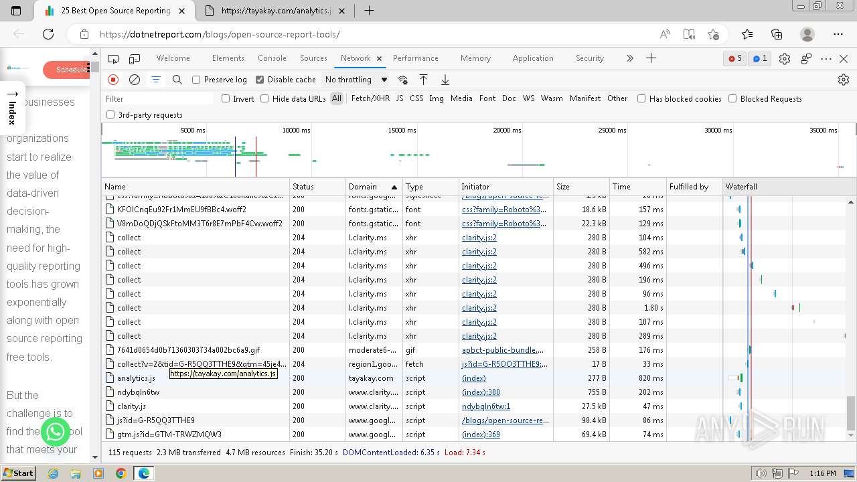Open Collections icon in browser toolbar
This screenshot has height=482, width=857.
777,34
